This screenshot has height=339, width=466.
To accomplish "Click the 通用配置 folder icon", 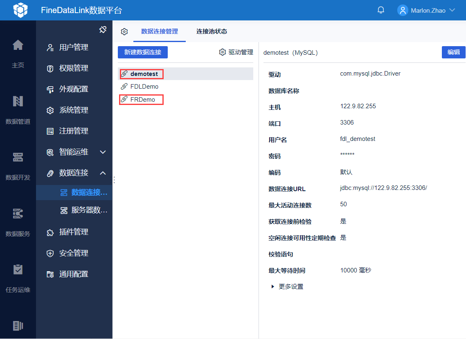I will click(50, 274).
